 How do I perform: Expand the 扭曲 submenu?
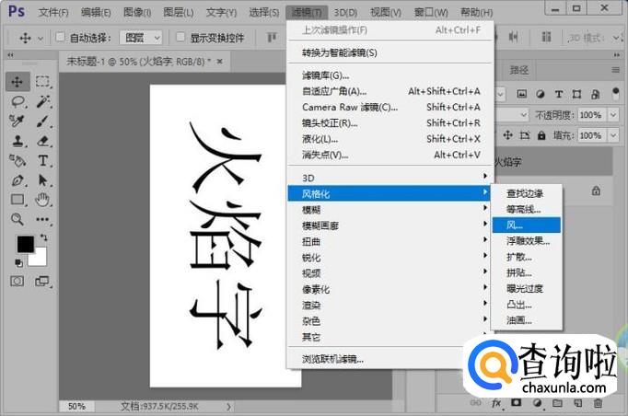point(390,241)
